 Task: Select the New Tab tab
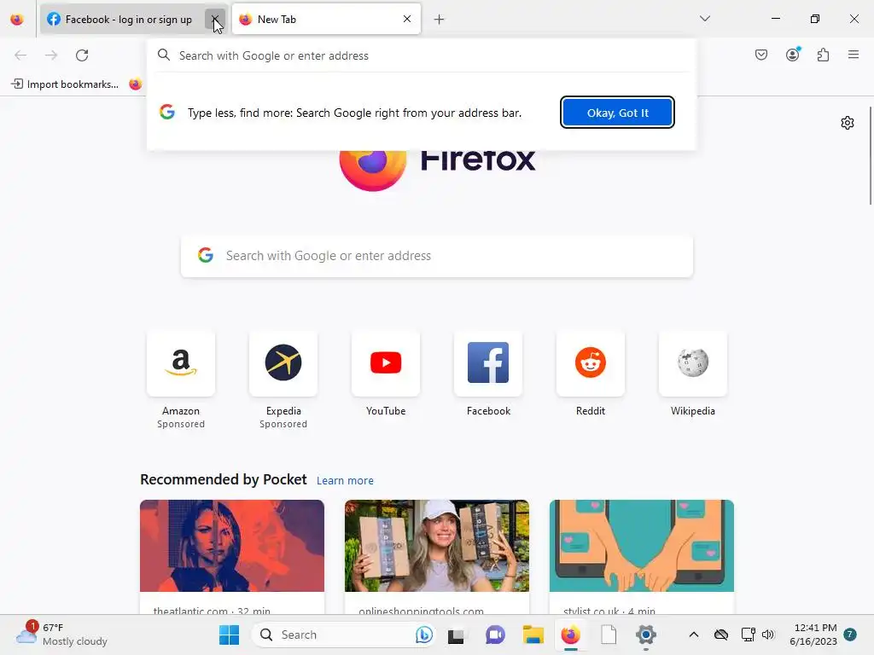click(x=326, y=20)
